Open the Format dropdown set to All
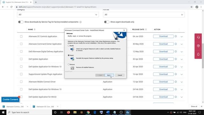The width and height of the screenshot is (204, 115). 144,15
